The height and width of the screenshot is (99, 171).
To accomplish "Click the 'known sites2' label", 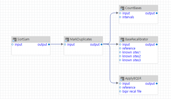I will click(x=132, y=56).
